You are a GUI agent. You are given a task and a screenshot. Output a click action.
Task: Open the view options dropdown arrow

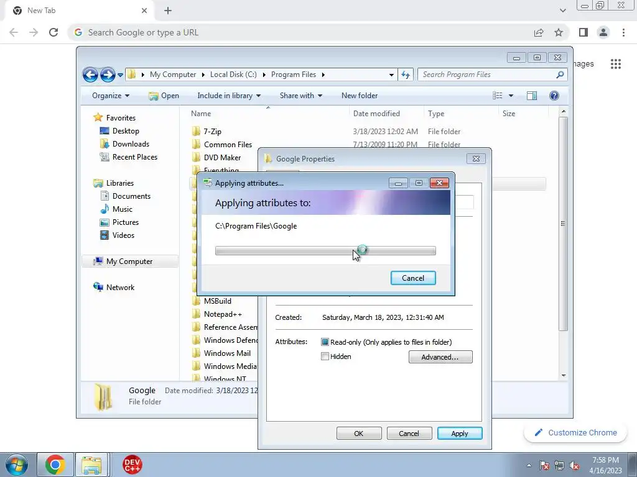[x=511, y=96]
